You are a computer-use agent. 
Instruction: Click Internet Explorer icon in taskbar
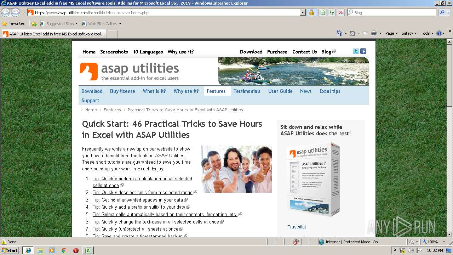point(28,250)
